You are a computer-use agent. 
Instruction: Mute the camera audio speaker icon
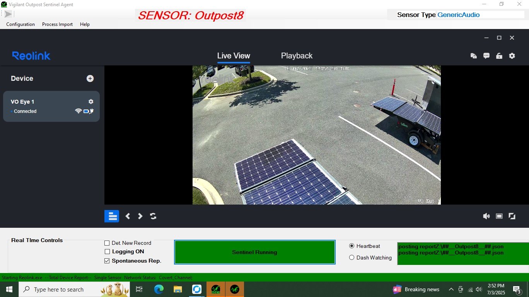click(486, 216)
